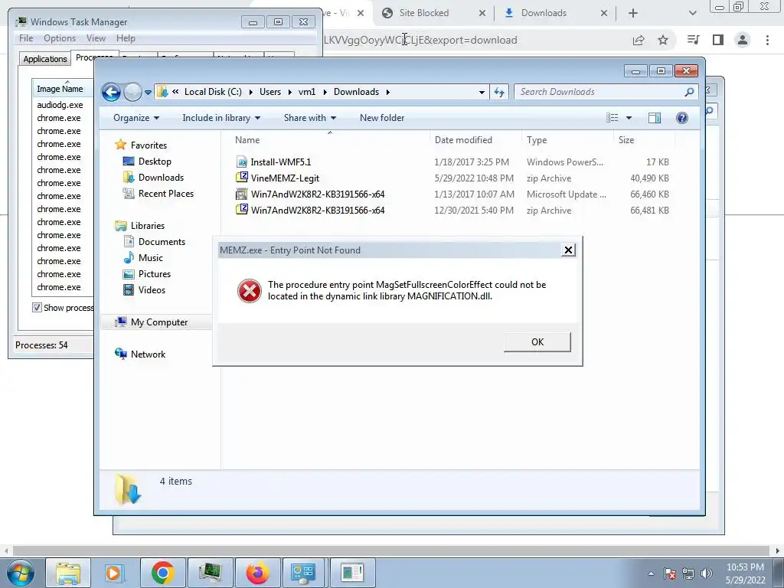Open Firefox from taskbar
The image size is (784, 588).
[x=257, y=573]
